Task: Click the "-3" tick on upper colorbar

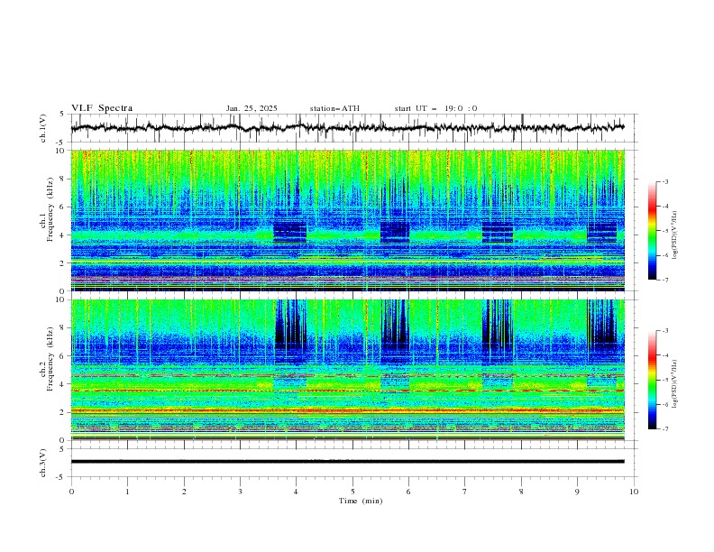Action: (x=665, y=182)
